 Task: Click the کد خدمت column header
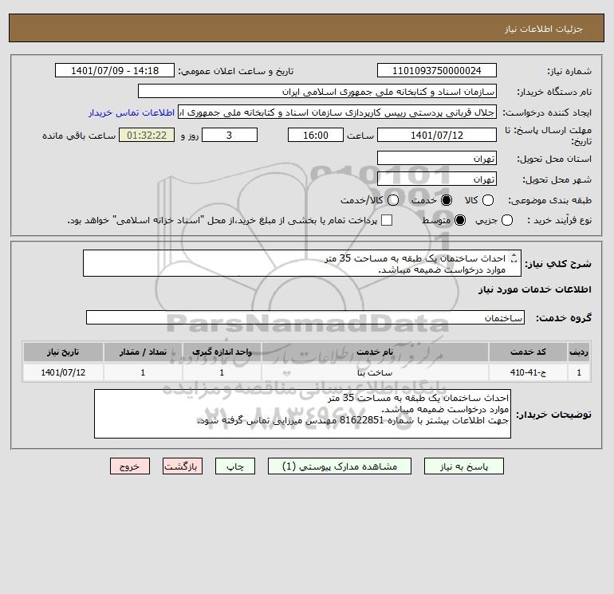tap(528, 352)
